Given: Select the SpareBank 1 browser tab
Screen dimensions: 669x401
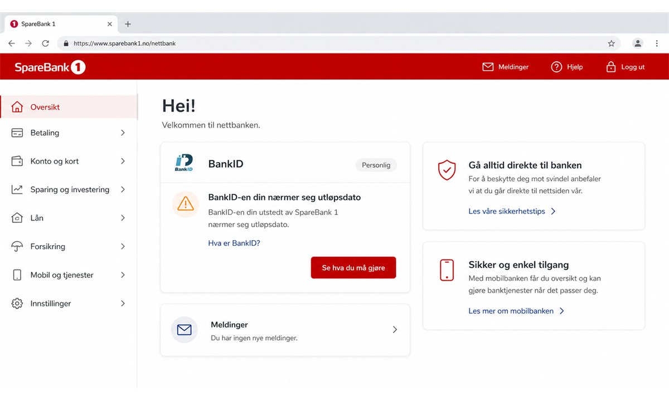Looking at the screenshot, I should pyautogui.click(x=61, y=24).
